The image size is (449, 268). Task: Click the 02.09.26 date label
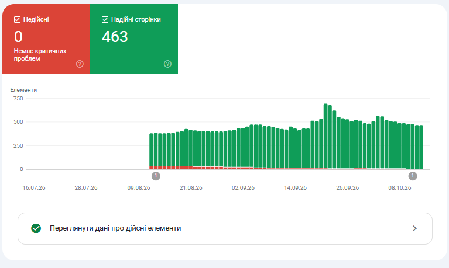click(243, 187)
